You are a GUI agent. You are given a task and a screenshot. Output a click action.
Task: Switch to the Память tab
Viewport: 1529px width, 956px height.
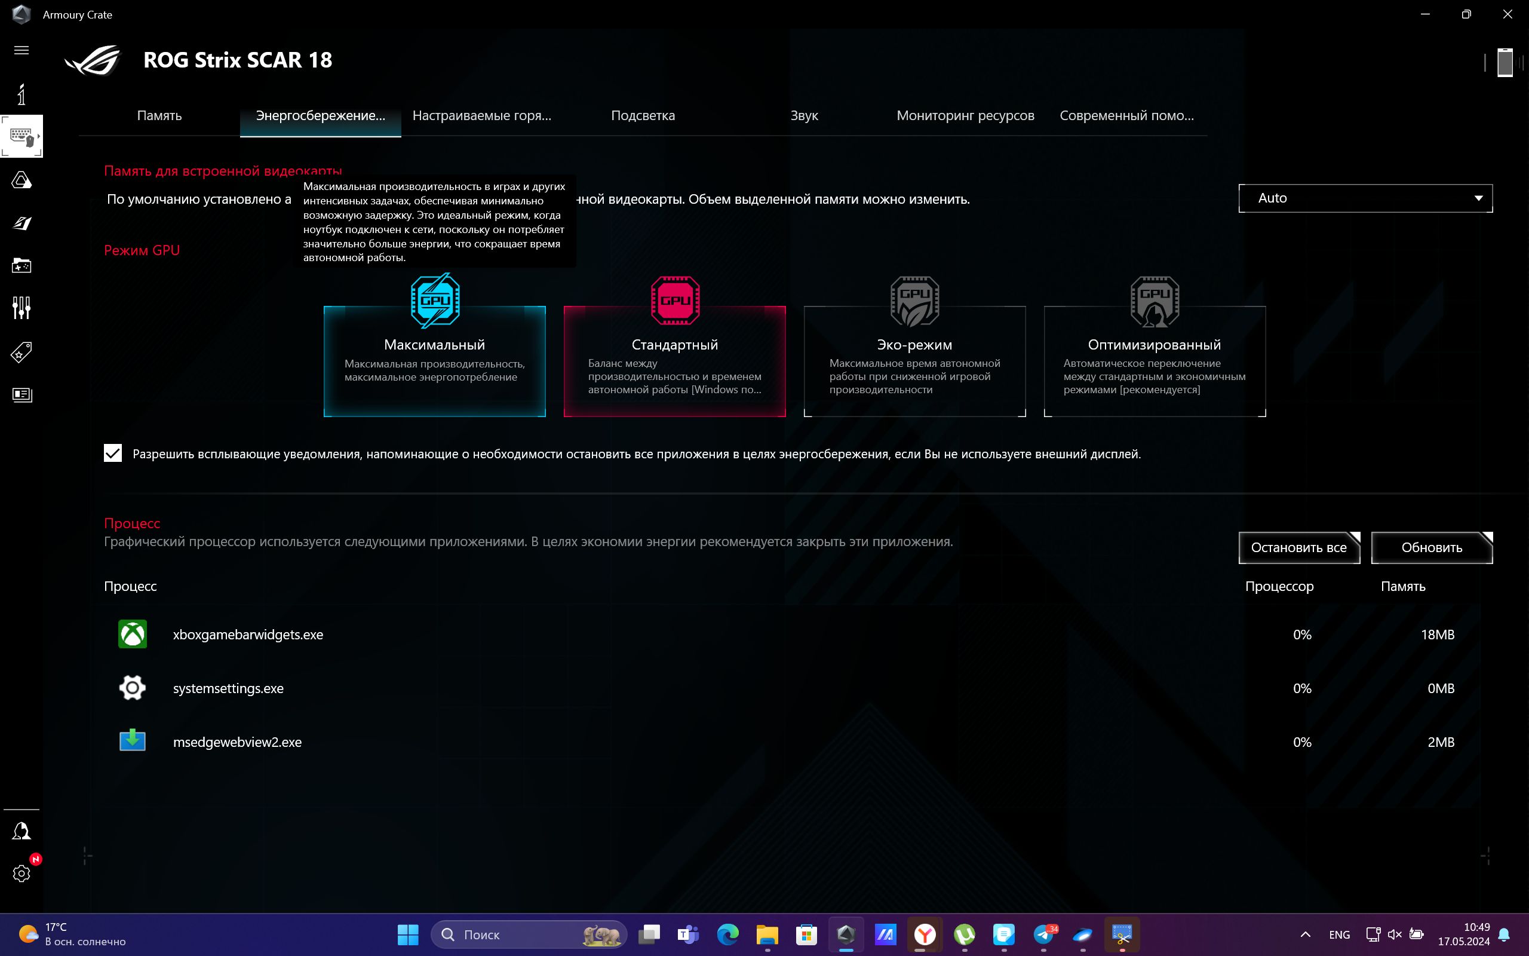(x=159, y=116)
